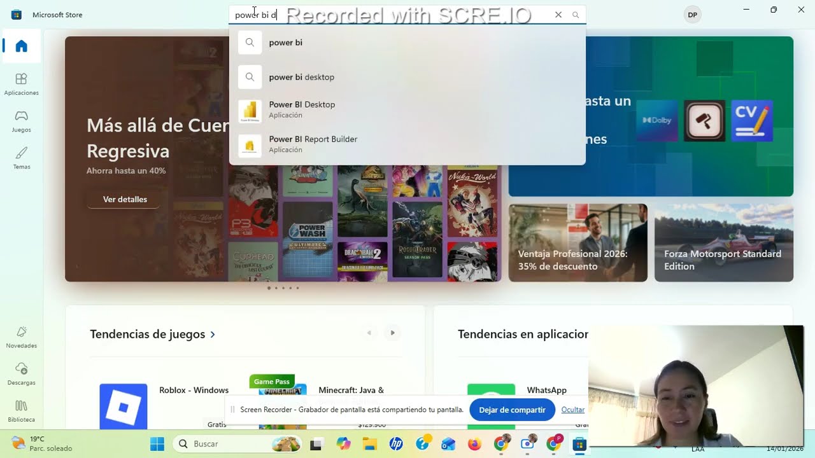Open Juegos section in sidebar
The width and height of the screenshot is (815, 458).
pyautogui.click(x=22, y=121)
